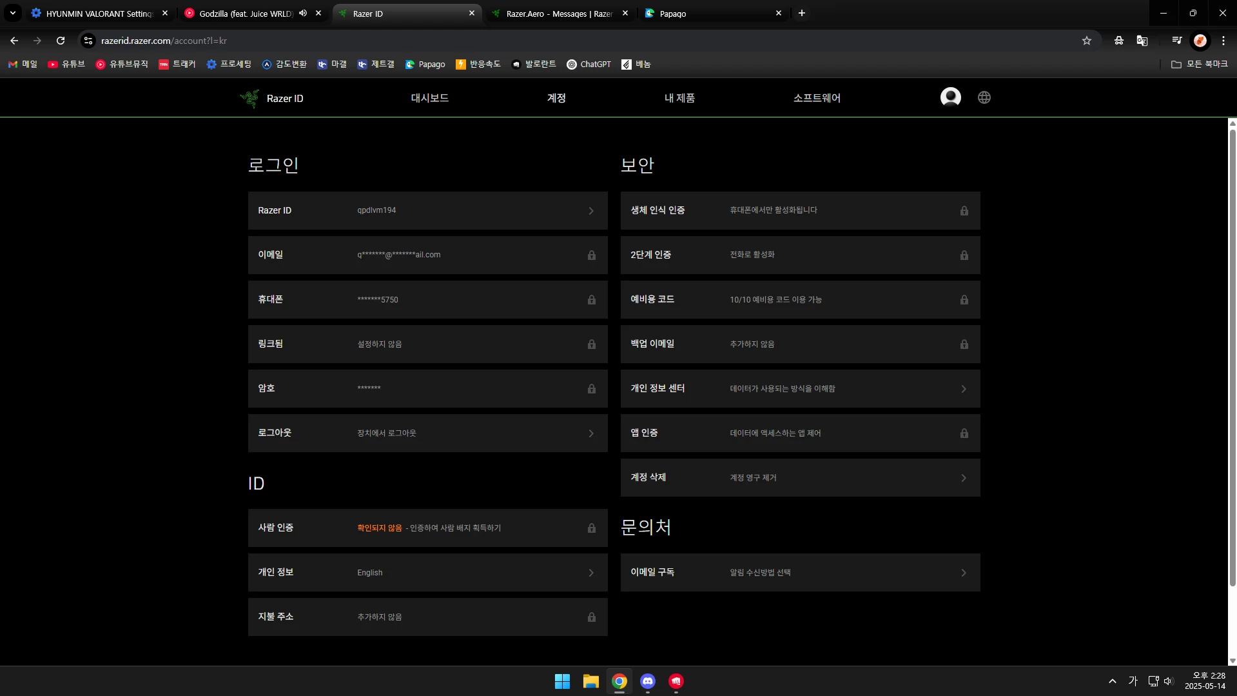Open the tab search dropdown arrow
This screenshot has height=696, width=1237.
tap(12, 13)
